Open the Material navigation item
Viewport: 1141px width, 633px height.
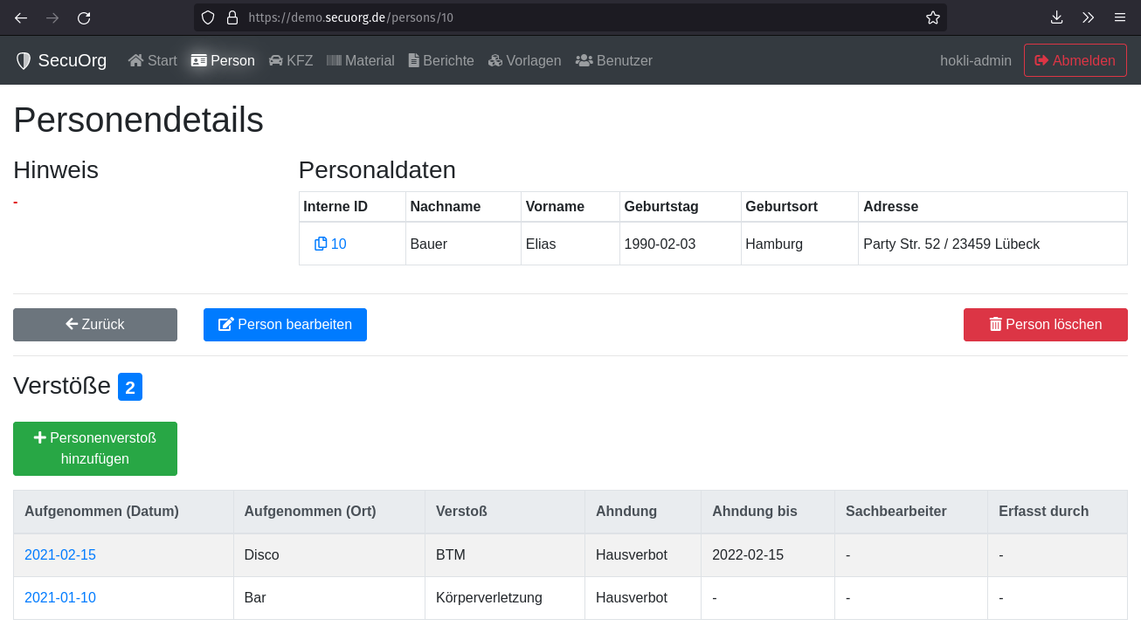[361, 60]
